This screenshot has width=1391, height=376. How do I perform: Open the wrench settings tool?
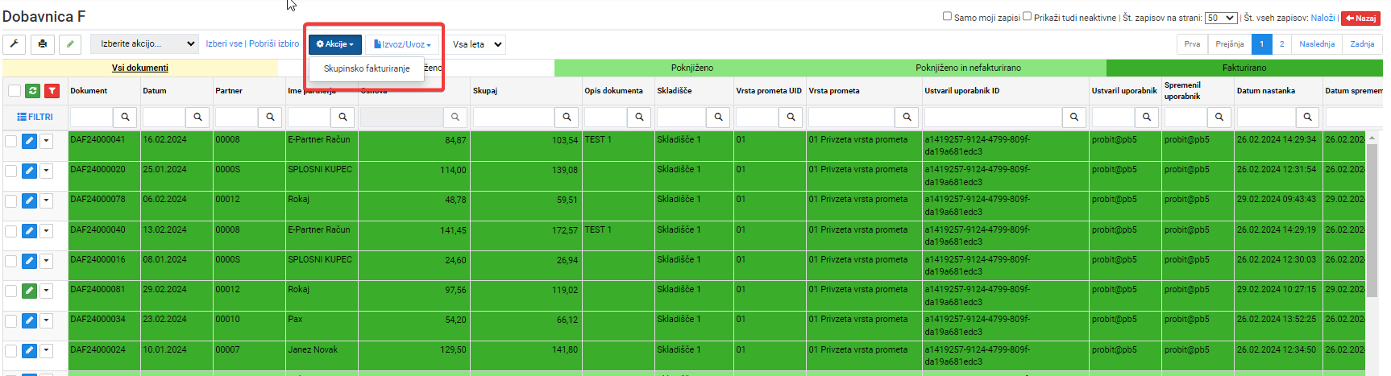(15, 44)
